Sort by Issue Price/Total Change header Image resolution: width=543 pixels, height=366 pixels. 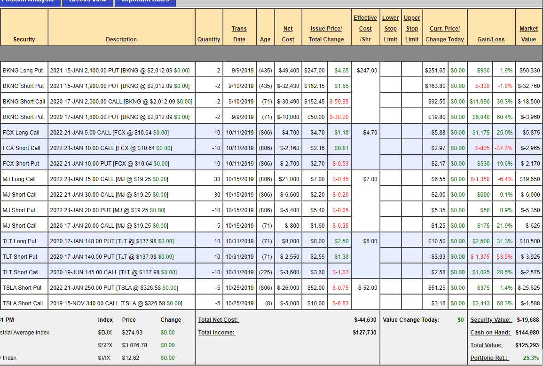pos(326,34)
